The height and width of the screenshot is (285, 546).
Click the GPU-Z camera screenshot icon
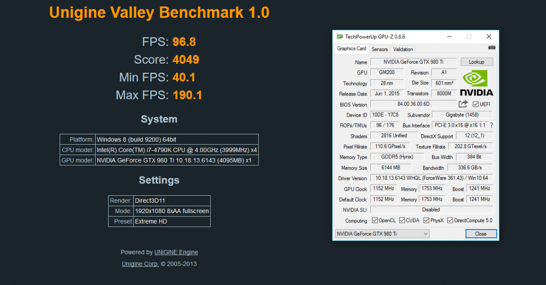coord(492,47)
